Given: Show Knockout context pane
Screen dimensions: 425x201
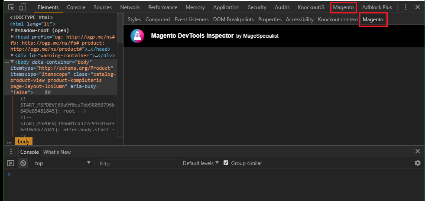Looking at the screenshot, I should pyautogui.click(x=338, y=19).
